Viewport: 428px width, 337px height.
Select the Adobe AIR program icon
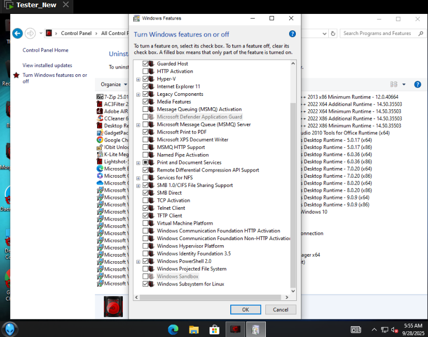point(100,111)
